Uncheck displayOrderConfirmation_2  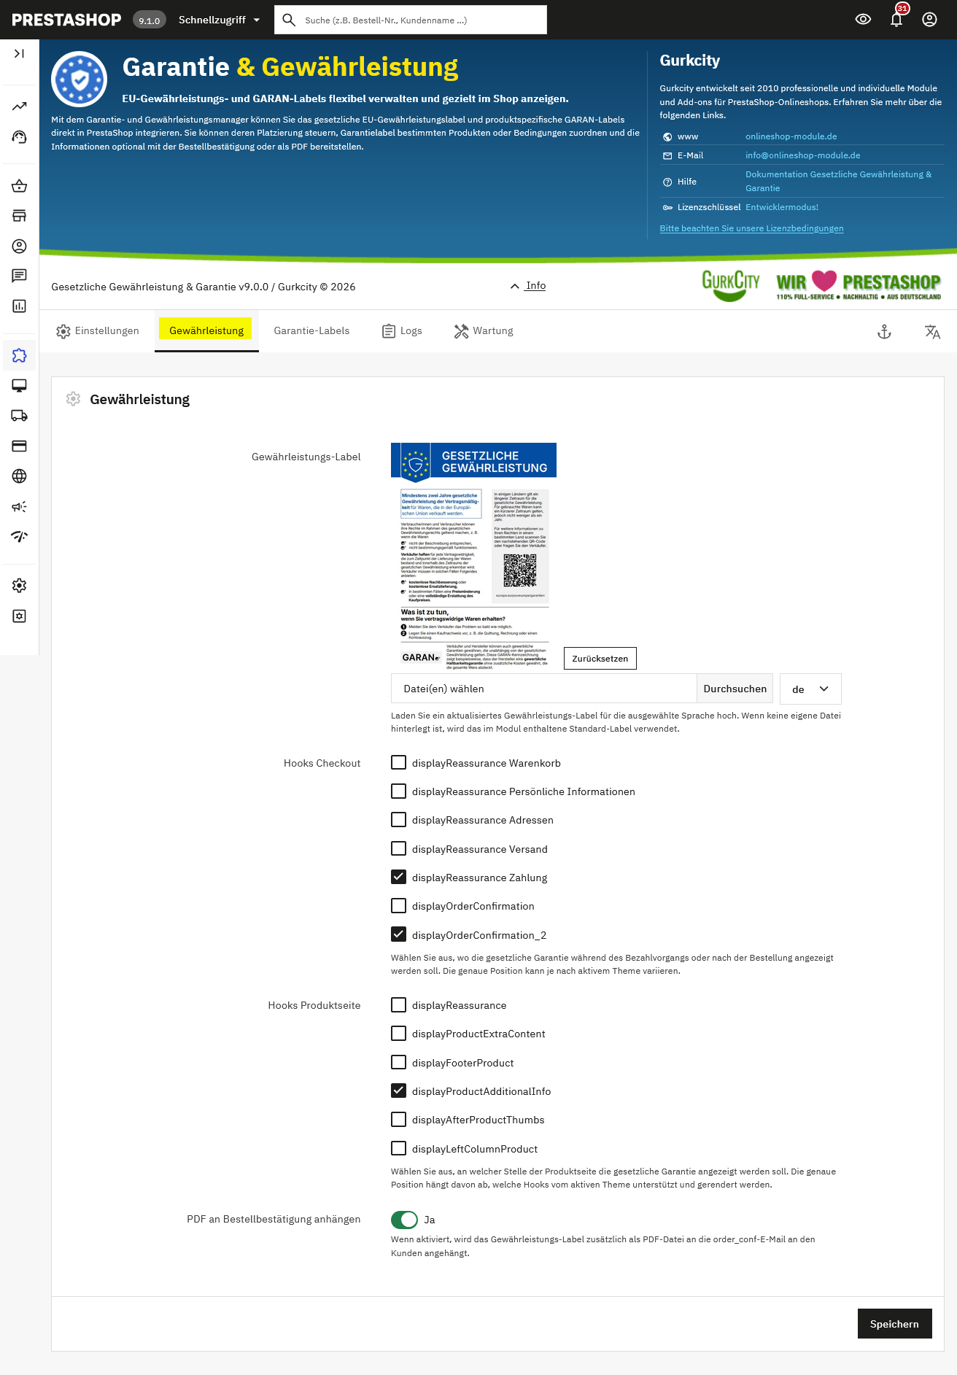pos(398,934)
